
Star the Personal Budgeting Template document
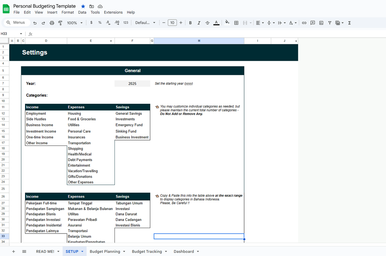pos(83,6)
